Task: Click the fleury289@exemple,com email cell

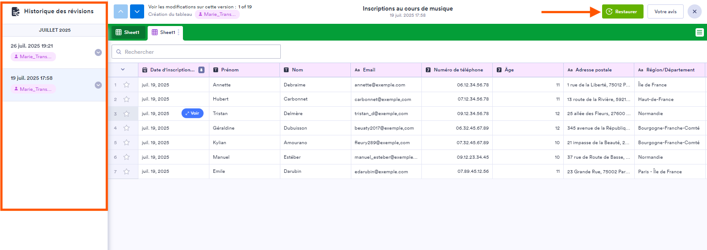Action: 386,142
